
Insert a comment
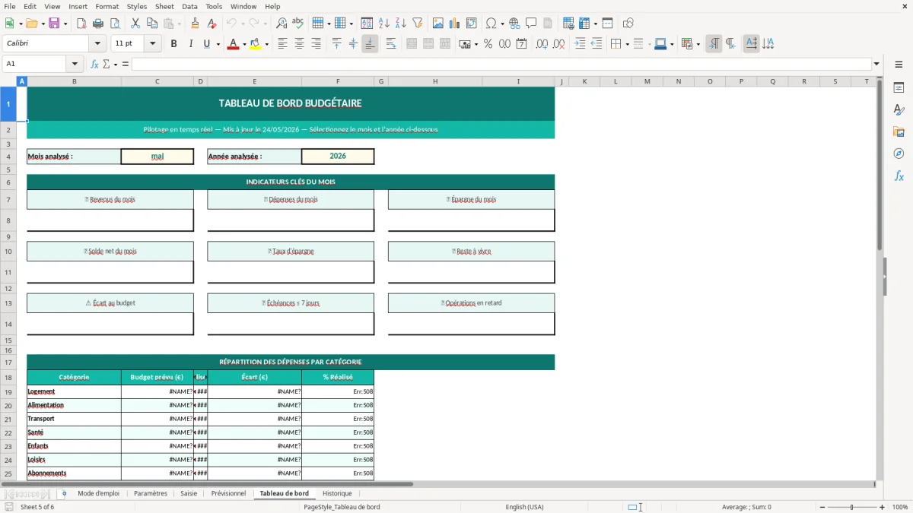tap(531, 24)
